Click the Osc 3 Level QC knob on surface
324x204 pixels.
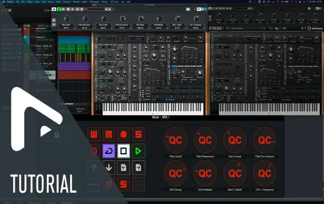coord(235,140)
